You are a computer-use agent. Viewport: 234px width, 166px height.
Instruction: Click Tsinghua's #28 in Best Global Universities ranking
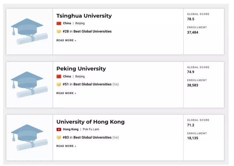[x=87, y=32]
